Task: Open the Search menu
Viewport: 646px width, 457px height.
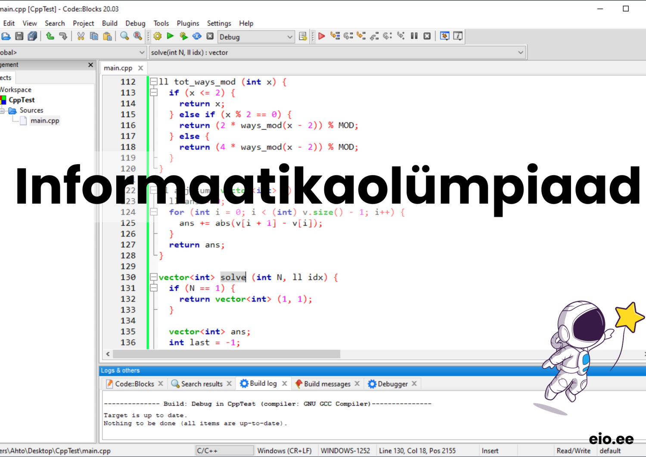Action: click(55, 23)
